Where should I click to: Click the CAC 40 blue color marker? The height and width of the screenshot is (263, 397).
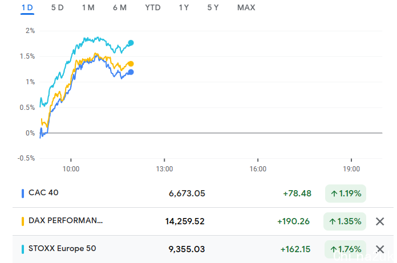[x=23, y=194]
